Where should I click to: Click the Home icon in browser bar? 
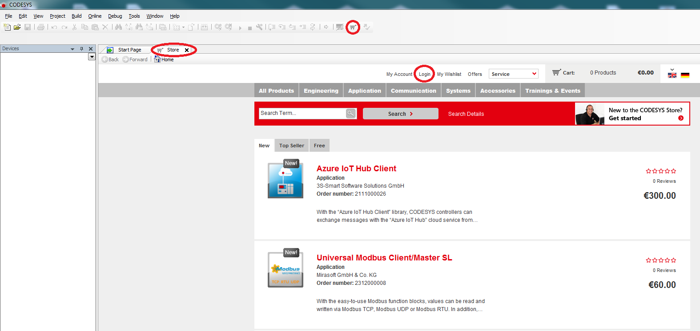(157, 59)
